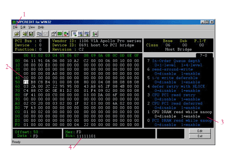
Task: Open the Edit menu
Action: pos(23,27)
